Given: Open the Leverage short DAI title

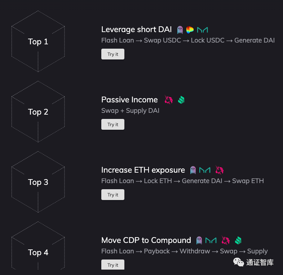Looking at the screenshot, I should point(137,30).
